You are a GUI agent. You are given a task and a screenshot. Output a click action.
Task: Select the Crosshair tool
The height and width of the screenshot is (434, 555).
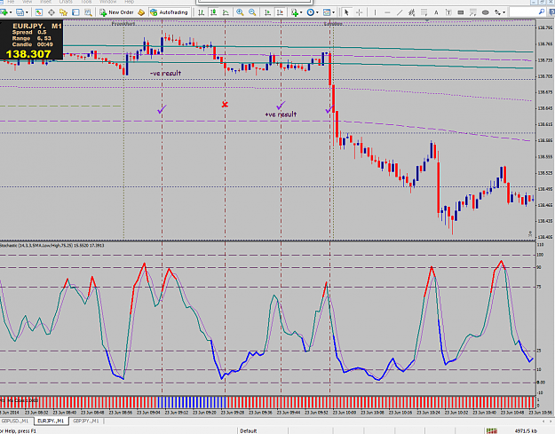pyautogui.click(x=360, y=12)
